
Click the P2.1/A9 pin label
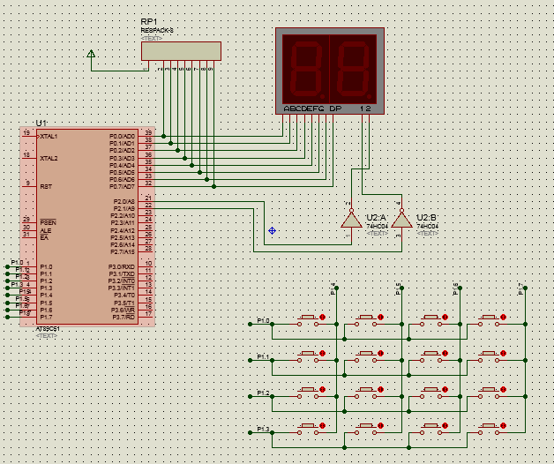tap(124, 208)
